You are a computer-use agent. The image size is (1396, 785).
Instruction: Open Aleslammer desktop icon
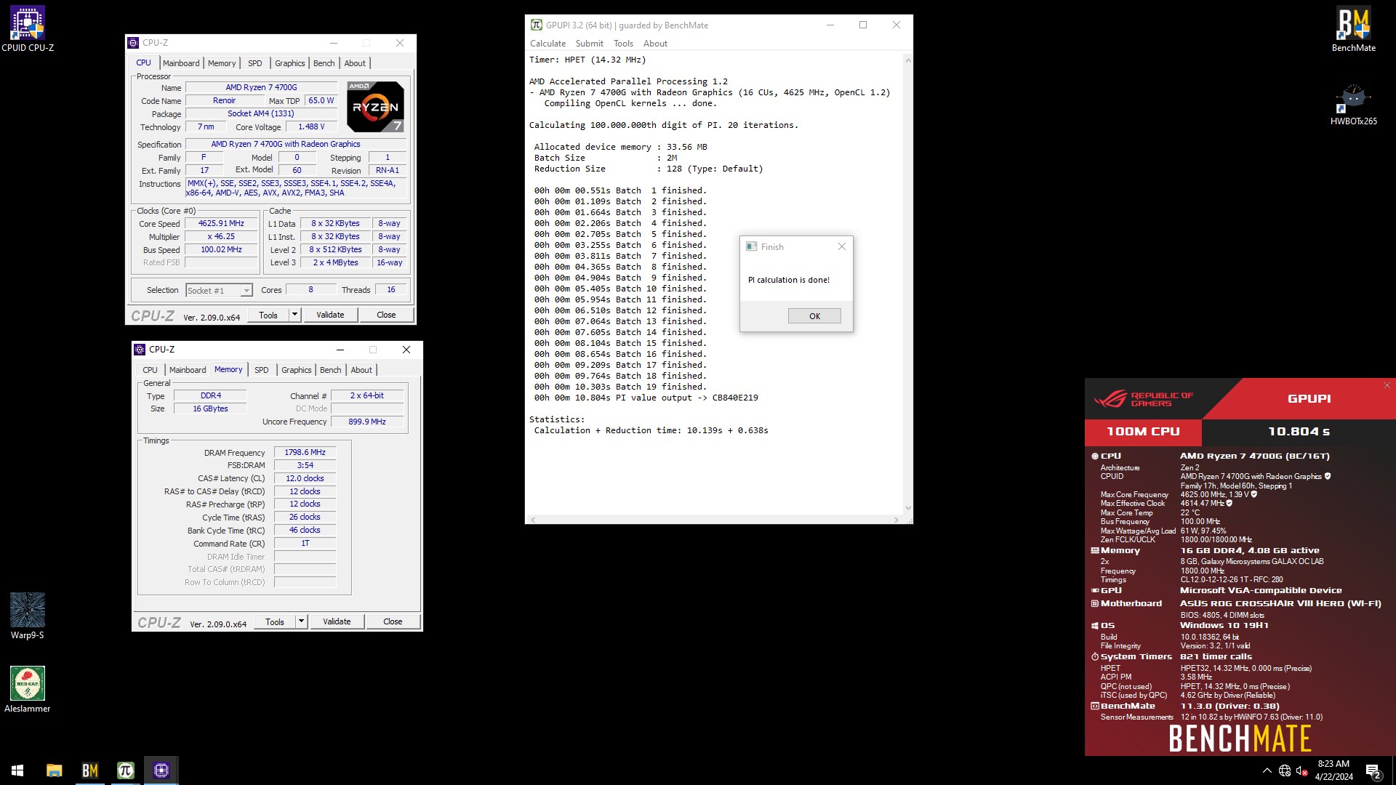click(x=28, y=689)
